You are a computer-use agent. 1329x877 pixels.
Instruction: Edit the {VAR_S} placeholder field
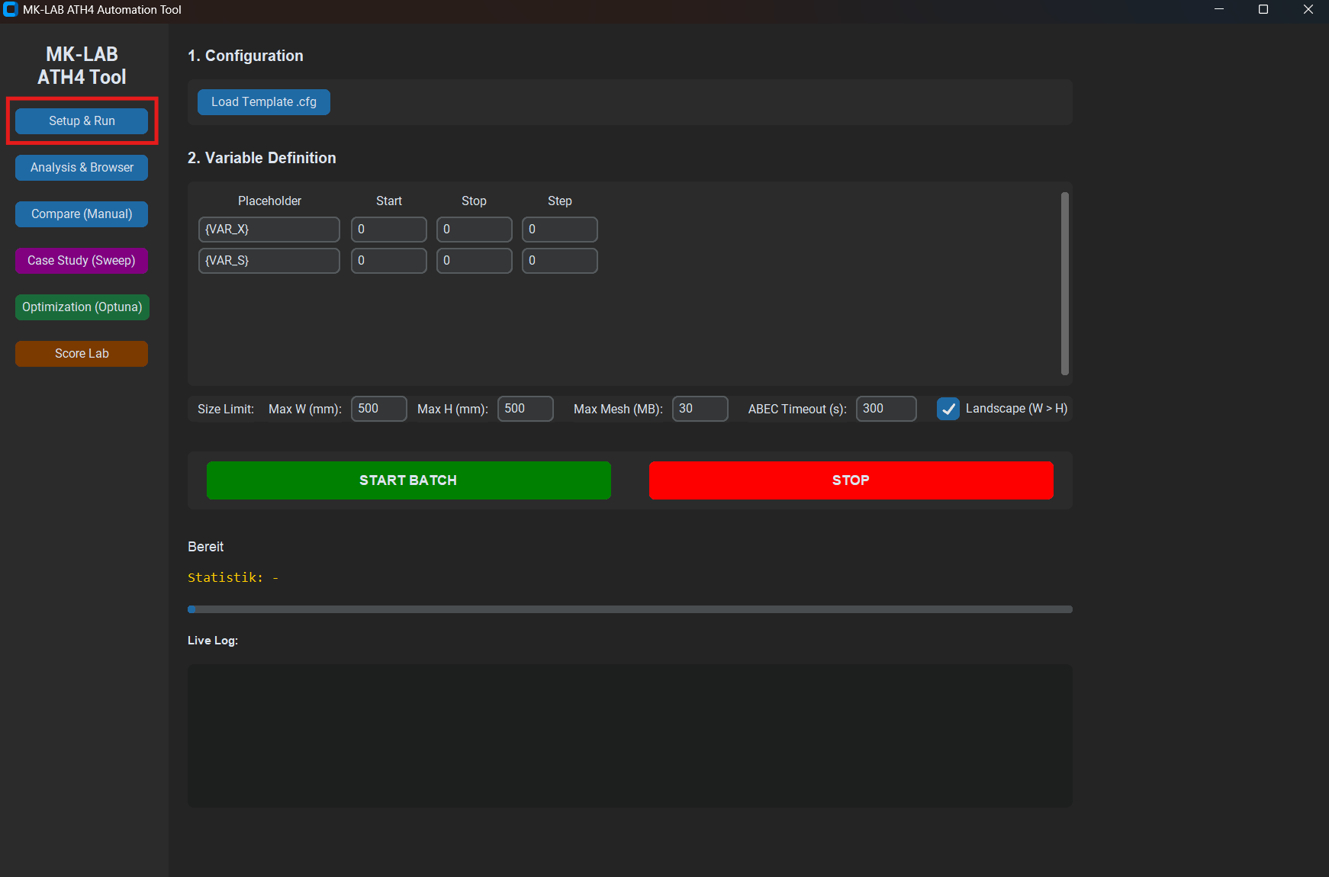point(269,261)
